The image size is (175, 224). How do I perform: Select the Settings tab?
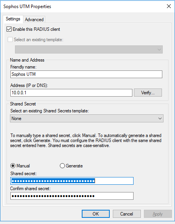click(x=13, y=19)
